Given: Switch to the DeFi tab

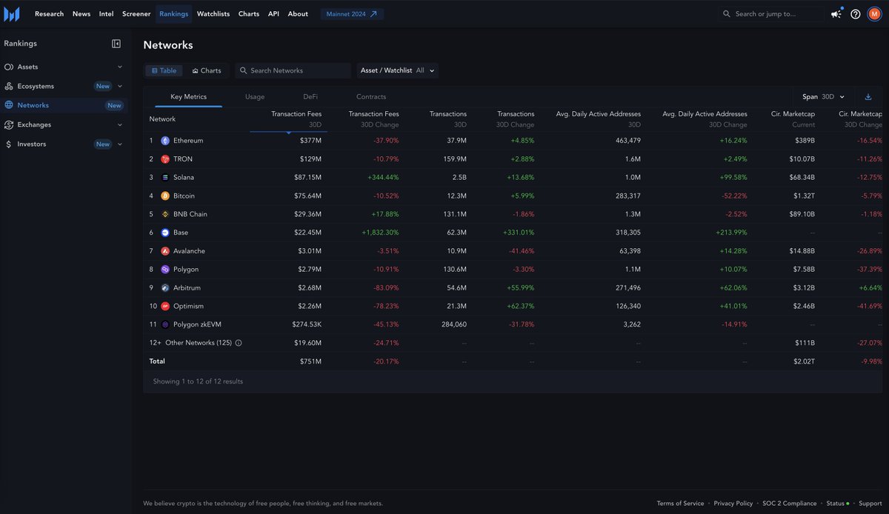Looking at the screenshot, I should (x=310, y=97).
